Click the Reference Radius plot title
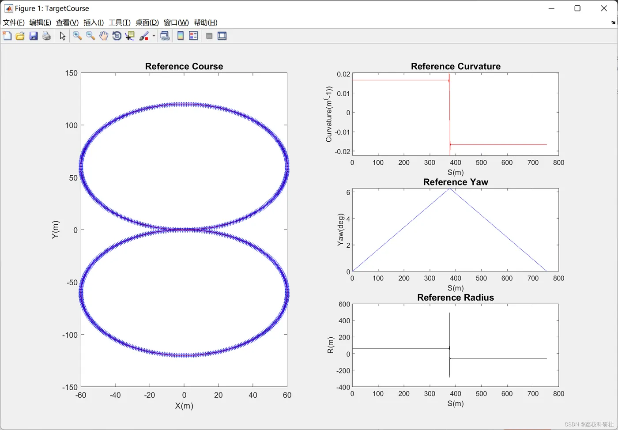 click(x=456, y=298)
